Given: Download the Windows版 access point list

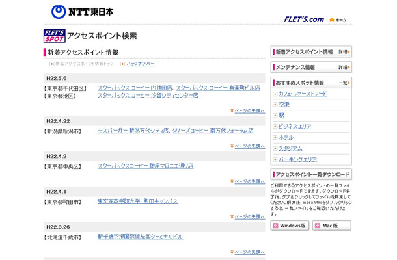Looking at the screenshot, I should (x=290, y=226).
